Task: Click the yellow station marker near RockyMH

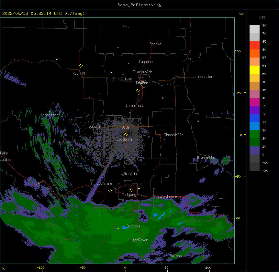Action: tap(81, 66)
